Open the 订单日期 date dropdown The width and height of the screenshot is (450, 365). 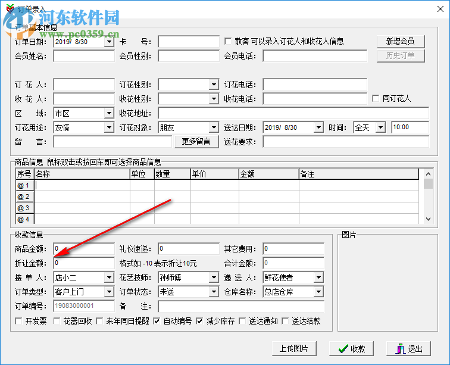pos(109,42)
